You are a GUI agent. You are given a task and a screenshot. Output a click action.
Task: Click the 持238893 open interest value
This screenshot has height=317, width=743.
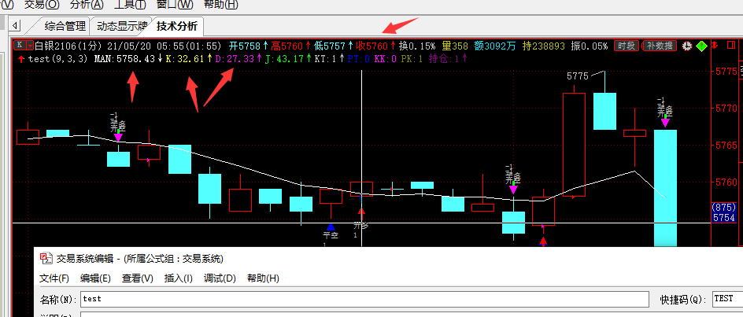[544, 46]
